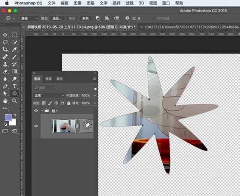Toggle the lock all layer icon
The image size is (240, 196).
(69, 103)
